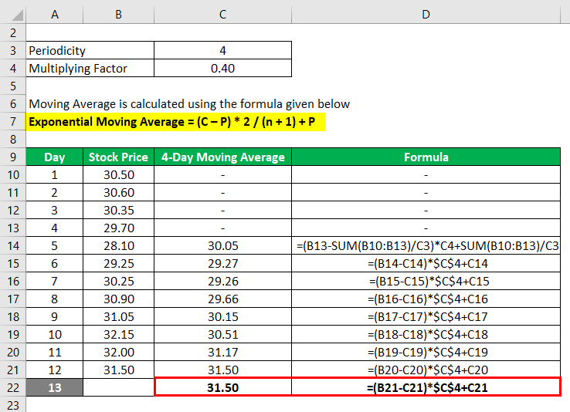Select column D header
The image size is (570, 412).
coord(426,15)
